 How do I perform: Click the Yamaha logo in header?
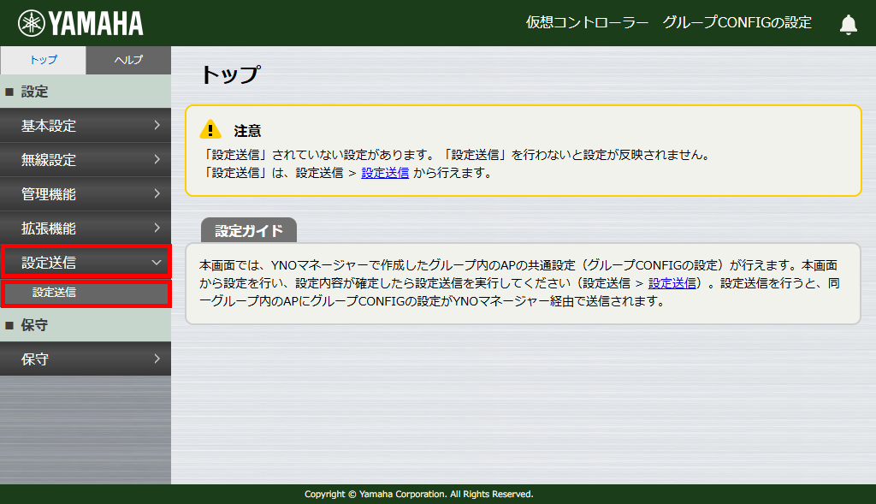80,23
